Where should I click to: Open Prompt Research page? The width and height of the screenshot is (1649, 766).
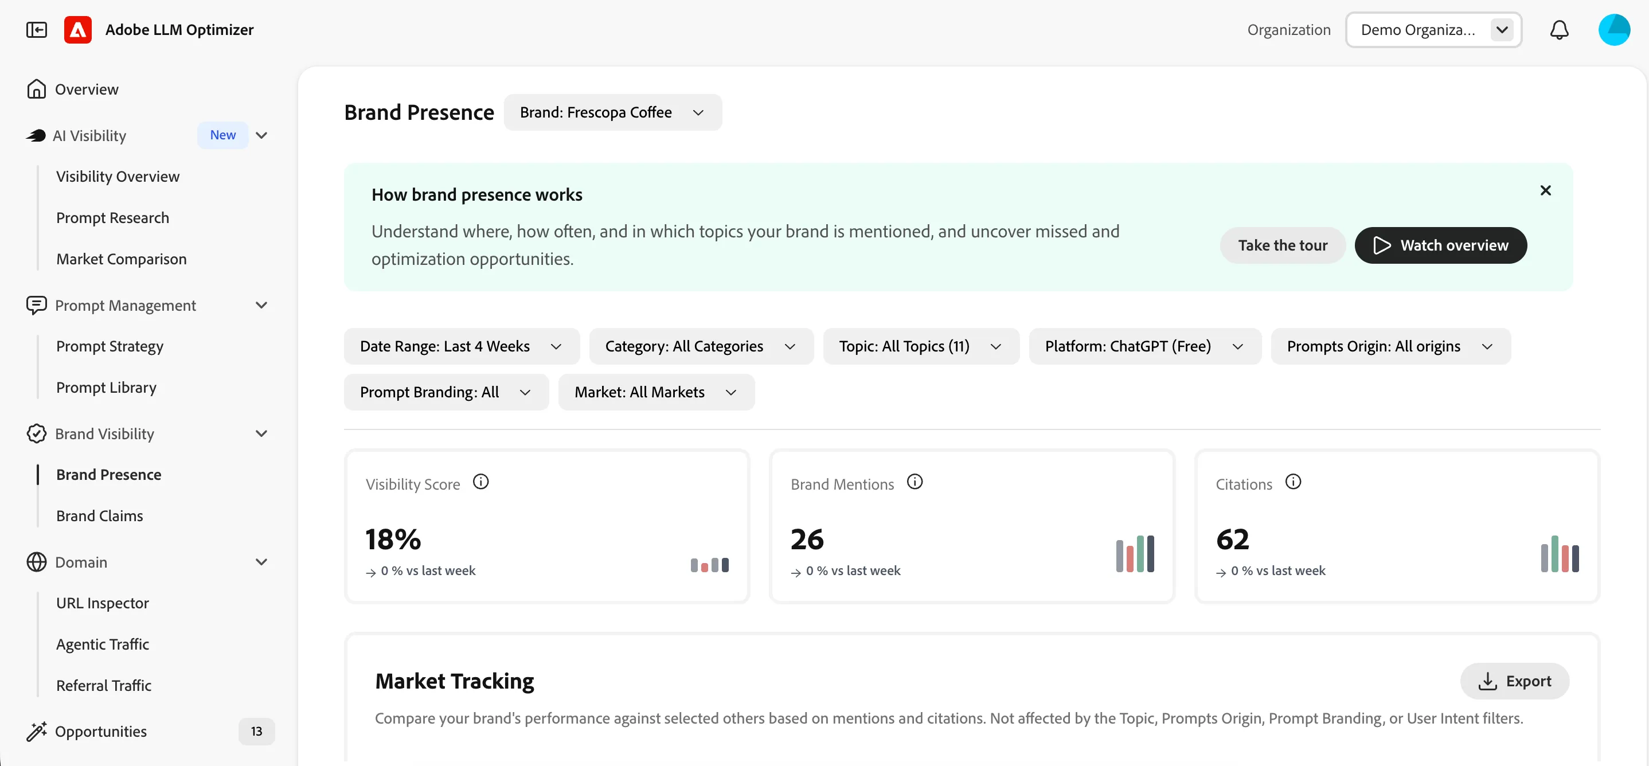[112, 217]
